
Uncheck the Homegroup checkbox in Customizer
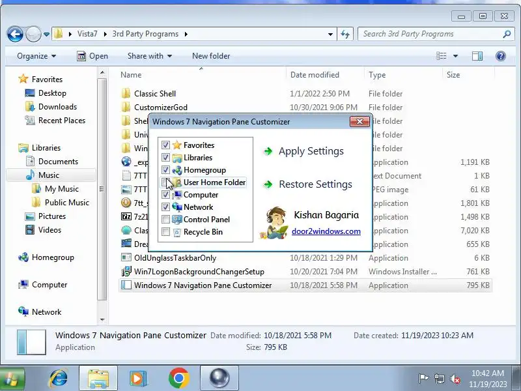[165, 170]
